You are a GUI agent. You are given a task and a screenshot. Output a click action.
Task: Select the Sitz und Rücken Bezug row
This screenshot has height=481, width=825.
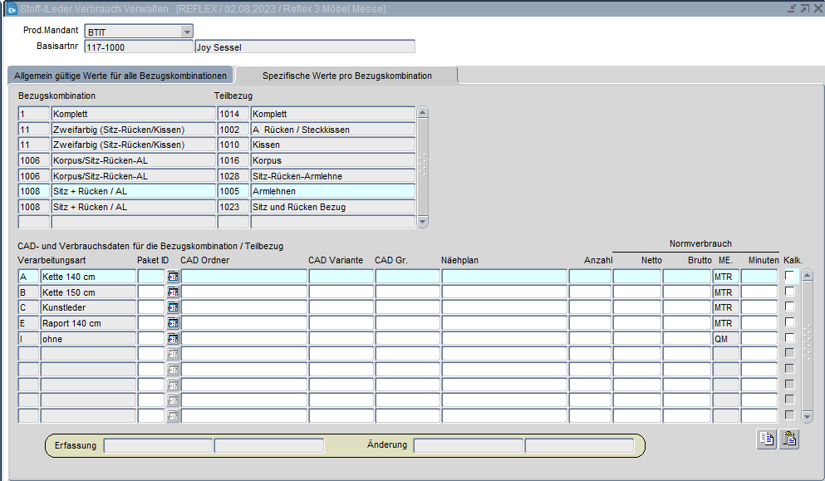[332, 207]
